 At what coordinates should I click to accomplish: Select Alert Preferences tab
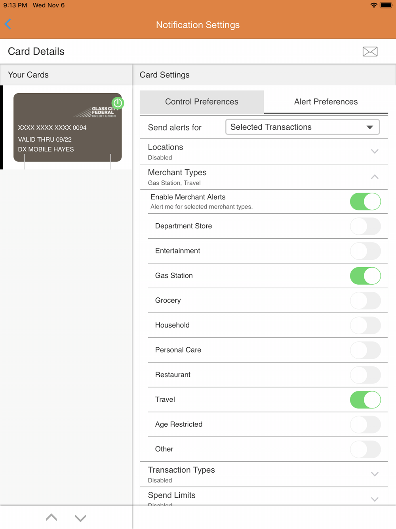pos(326,102)
